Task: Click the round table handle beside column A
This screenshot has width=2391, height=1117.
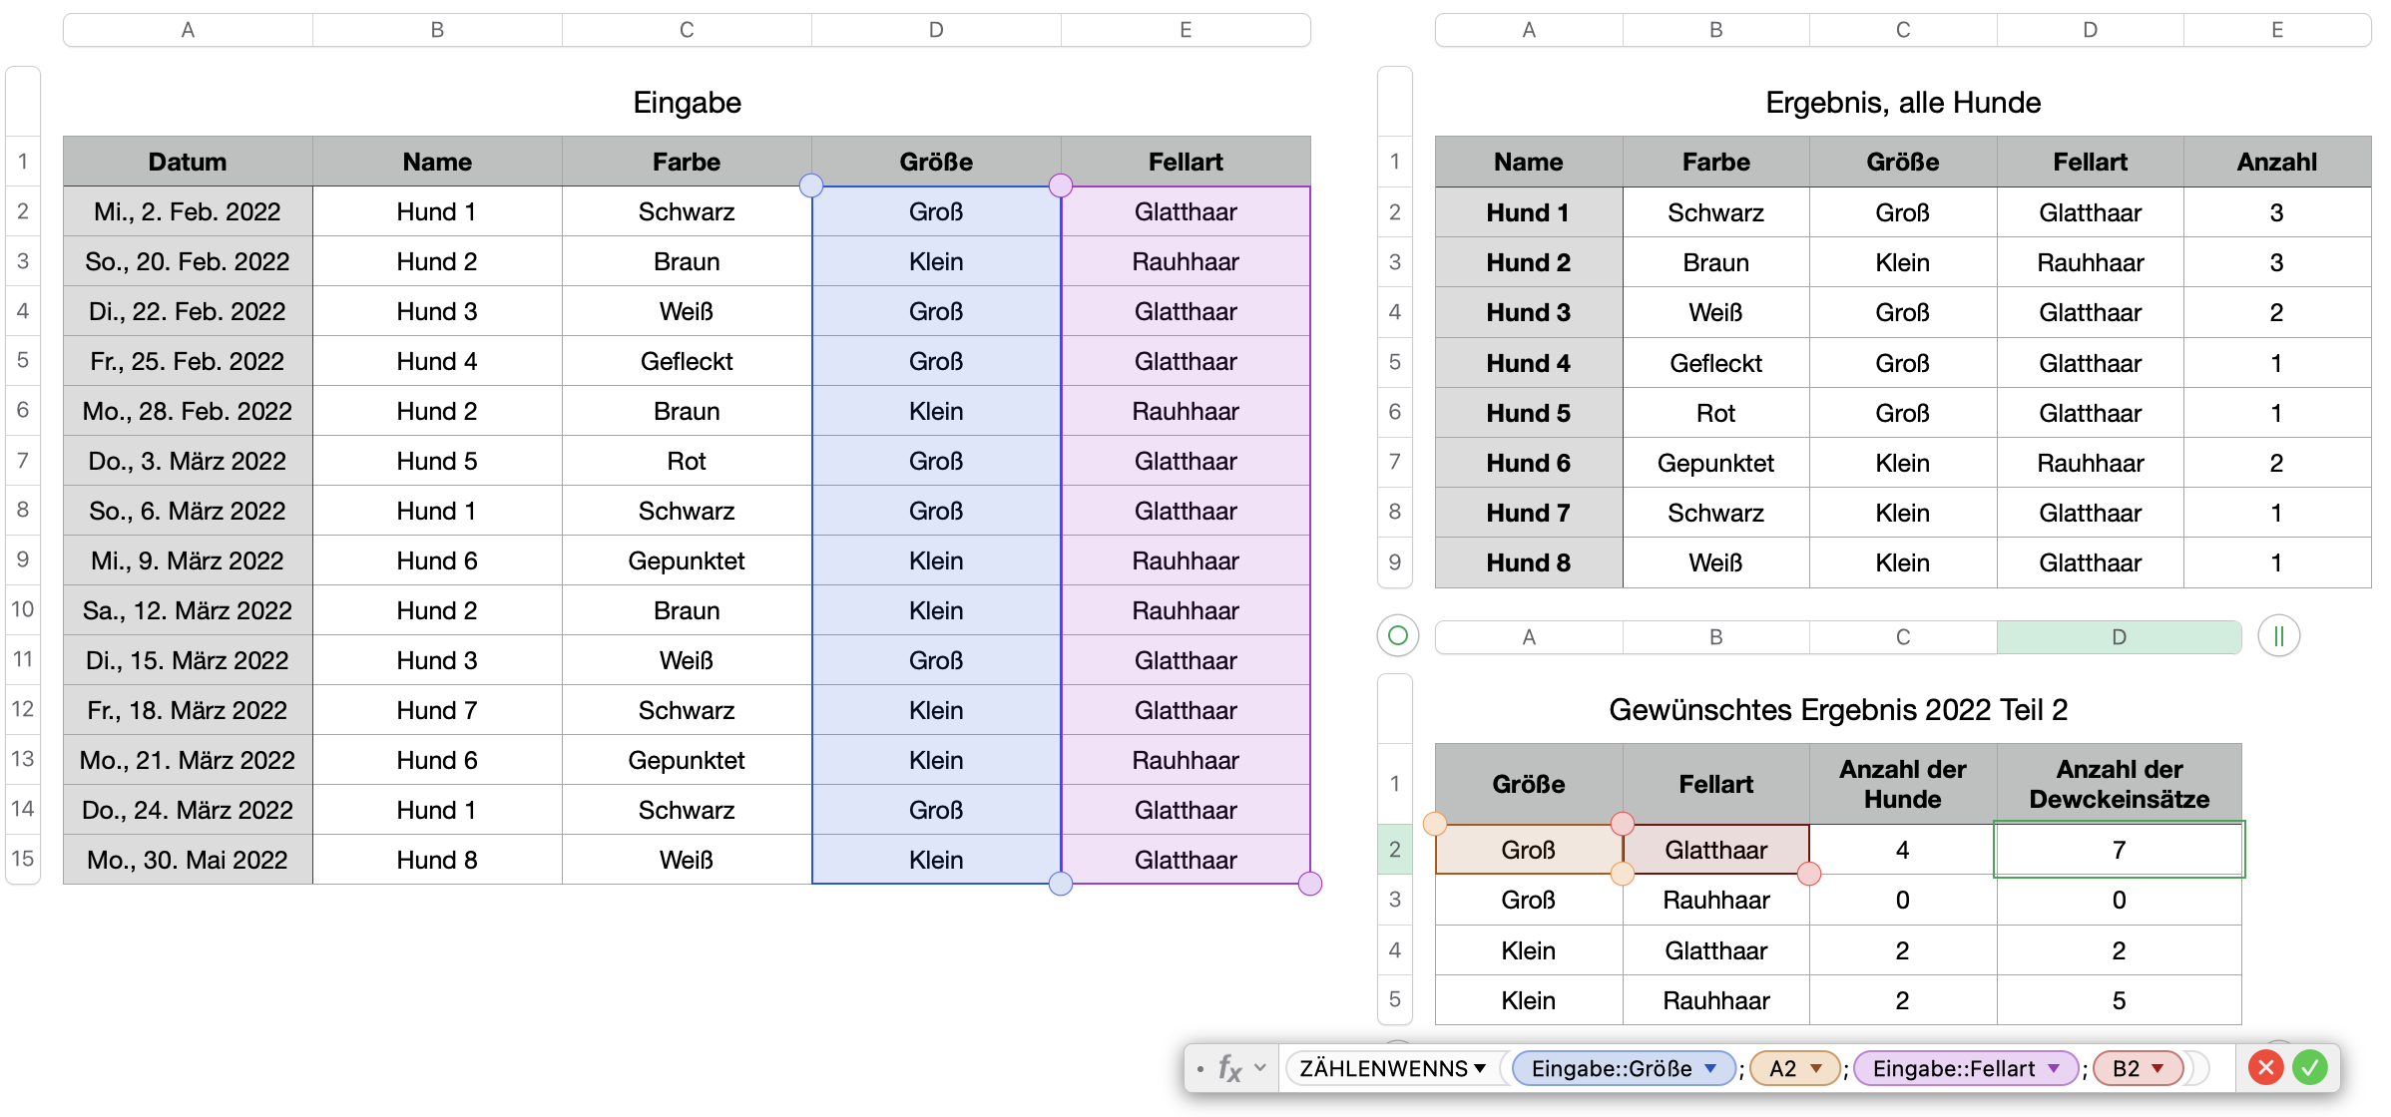Action: (1398, 636)
